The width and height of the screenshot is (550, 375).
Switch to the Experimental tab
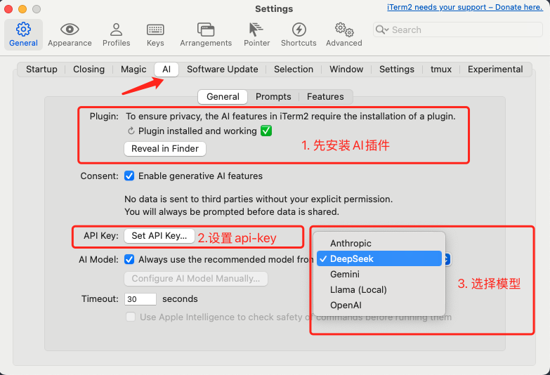click(x=495, y=69)
